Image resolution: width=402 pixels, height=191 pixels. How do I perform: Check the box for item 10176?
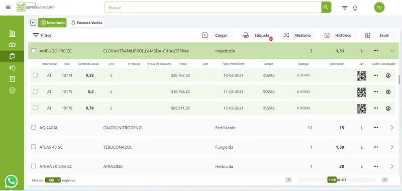click(35, 108)
